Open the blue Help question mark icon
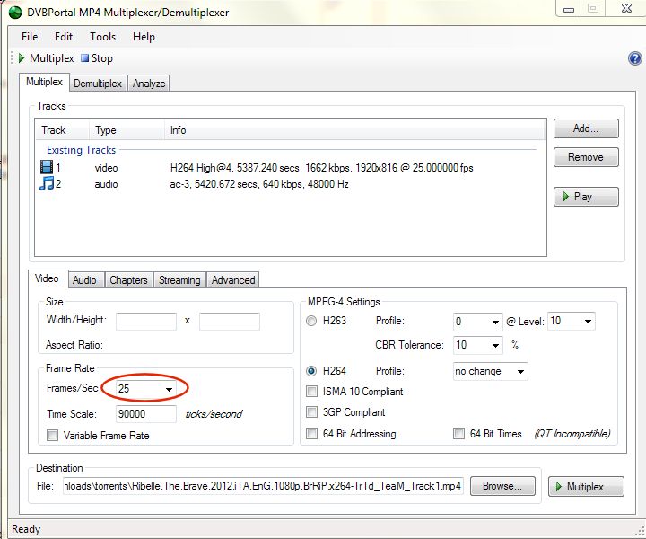Viewport: 646px width, 539px height. [634, 58]
